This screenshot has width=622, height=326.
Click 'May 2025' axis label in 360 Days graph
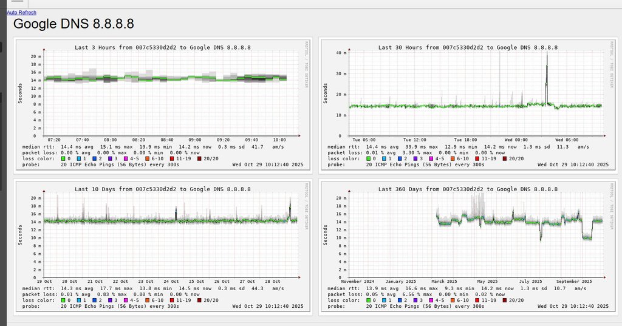(487, 282)
